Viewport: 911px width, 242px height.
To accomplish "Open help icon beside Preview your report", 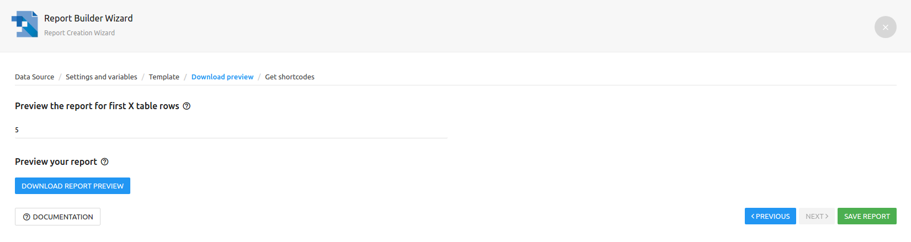I will pyautogui.click(x=105, y=162).
